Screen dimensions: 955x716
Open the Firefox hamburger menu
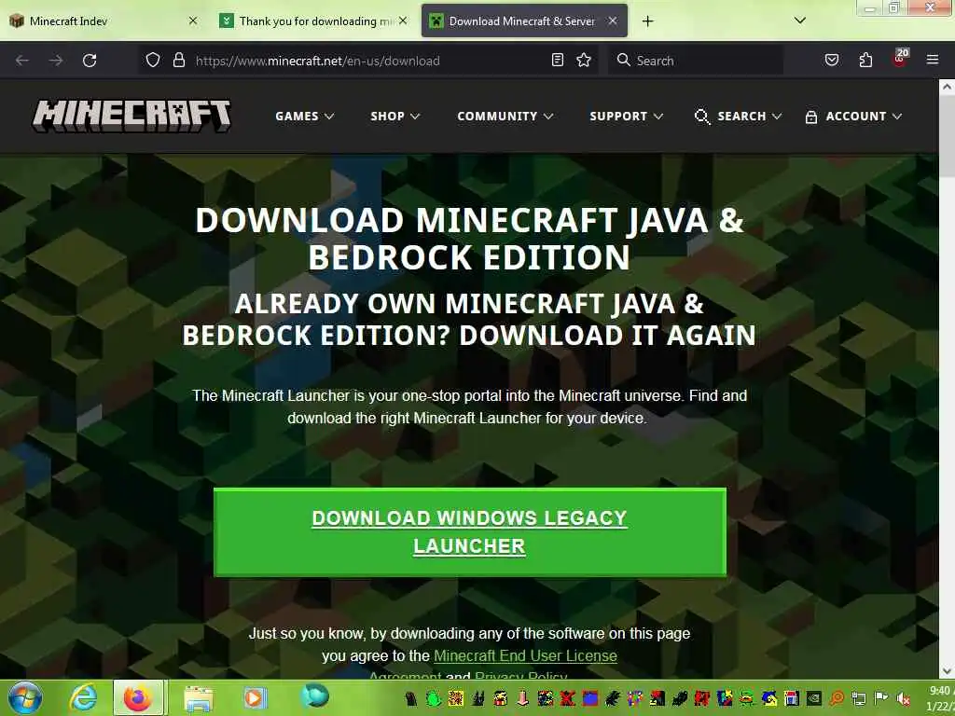pos(933,60)
